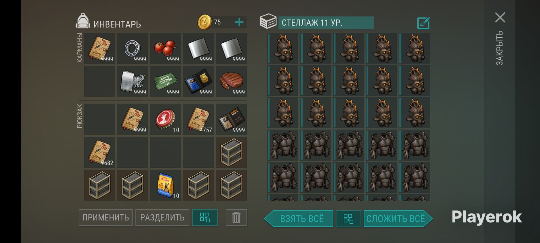Select the dog food bag
This screenshot has height=243, width=540.
[x=165, y=185]
